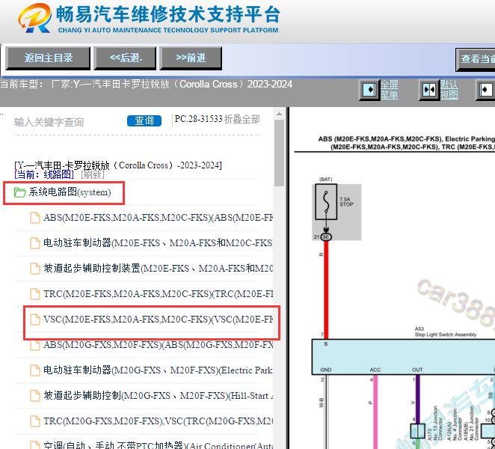Click the 畅易 platform logo icon
Image resolution: width=495 pixels, height=449 pixels.
pos(34,18)
